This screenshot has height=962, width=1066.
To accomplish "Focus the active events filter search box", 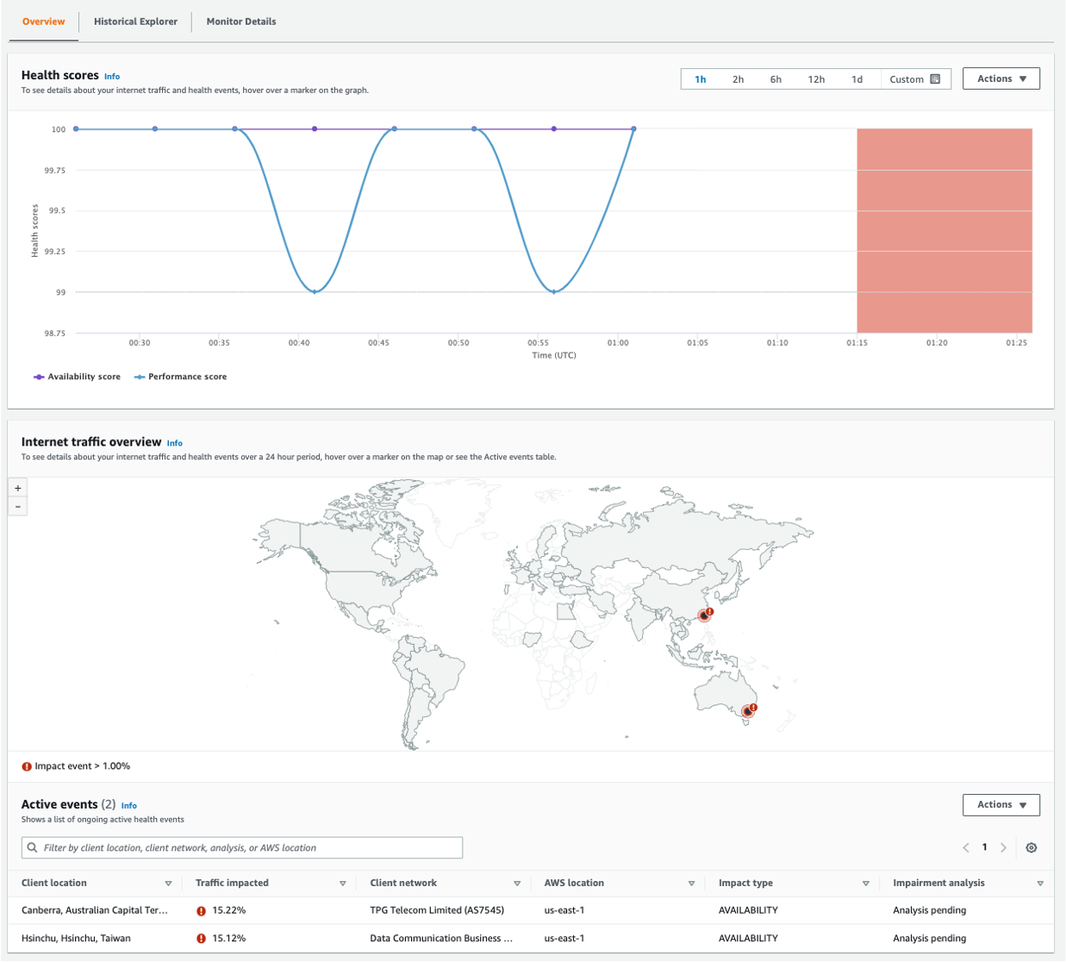I will point(242,847).
